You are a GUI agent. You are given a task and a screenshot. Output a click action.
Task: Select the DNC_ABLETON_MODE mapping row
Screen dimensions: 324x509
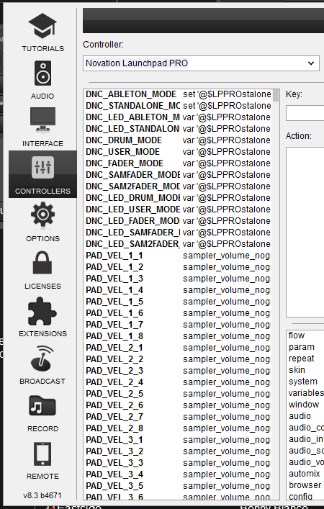(179, 94)
